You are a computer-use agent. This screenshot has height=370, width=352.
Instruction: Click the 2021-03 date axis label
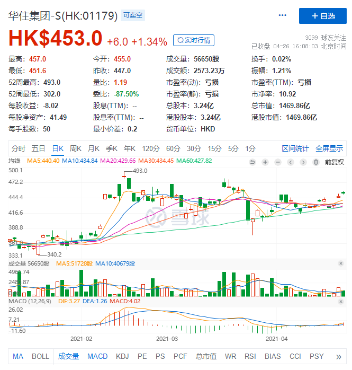point(167,339)
